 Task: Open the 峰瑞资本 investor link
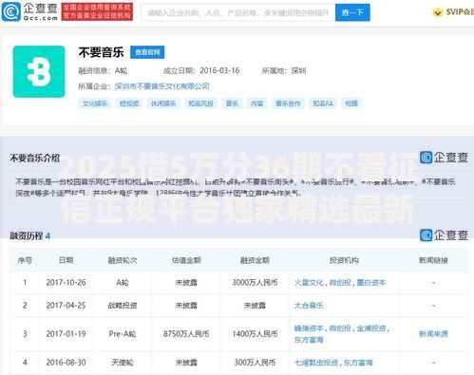(309, 328)
